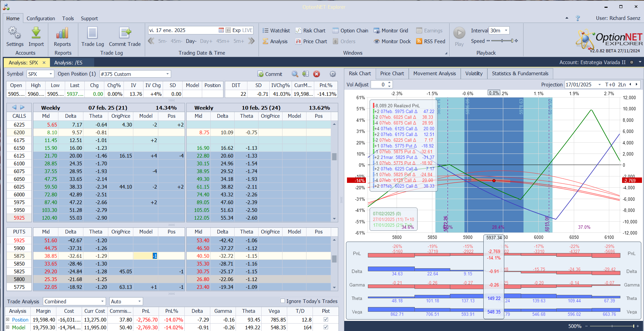The image size is (644, 331).
Task: Tick the Ignore Today's Trades checkbox
Action: [283, 301]
